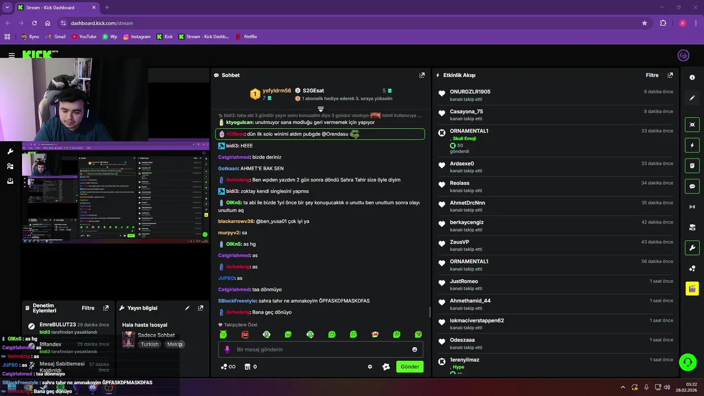Open Netflix bookmark
The height and width of the screenshot is (396, 704).
click(x=246, y=37)
